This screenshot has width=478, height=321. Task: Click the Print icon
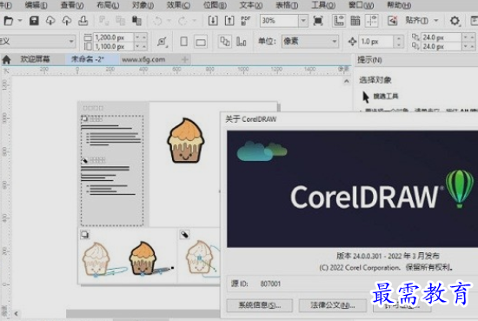point(83,21)
